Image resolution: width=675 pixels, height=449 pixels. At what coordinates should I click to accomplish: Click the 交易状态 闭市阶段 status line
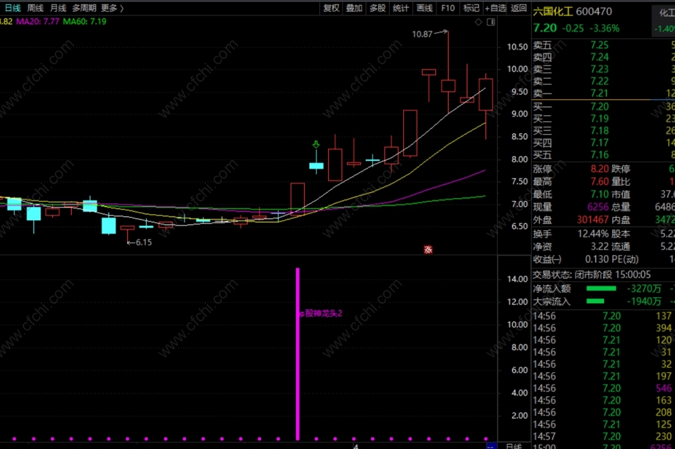pos(592,275)
